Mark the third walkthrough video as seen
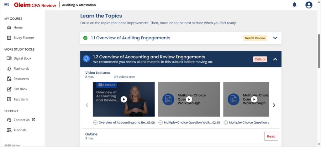Viewport: 321px width, 147px height. click(226, 123)
